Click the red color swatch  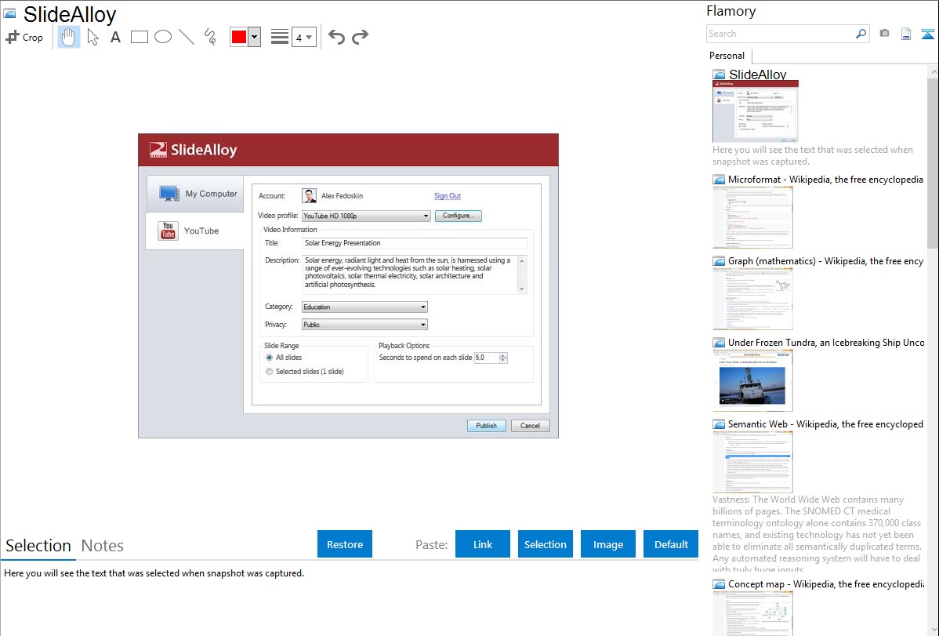click(239, 37)
